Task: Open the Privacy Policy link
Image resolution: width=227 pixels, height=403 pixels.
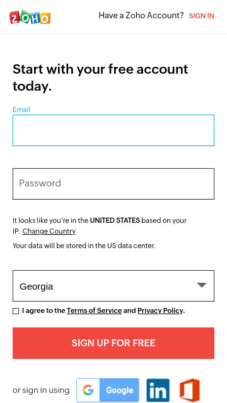Action: pyautogui.click(x=161, y=310)
